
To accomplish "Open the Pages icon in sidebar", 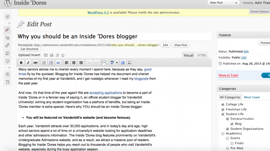I will click(x=7, y=53).
